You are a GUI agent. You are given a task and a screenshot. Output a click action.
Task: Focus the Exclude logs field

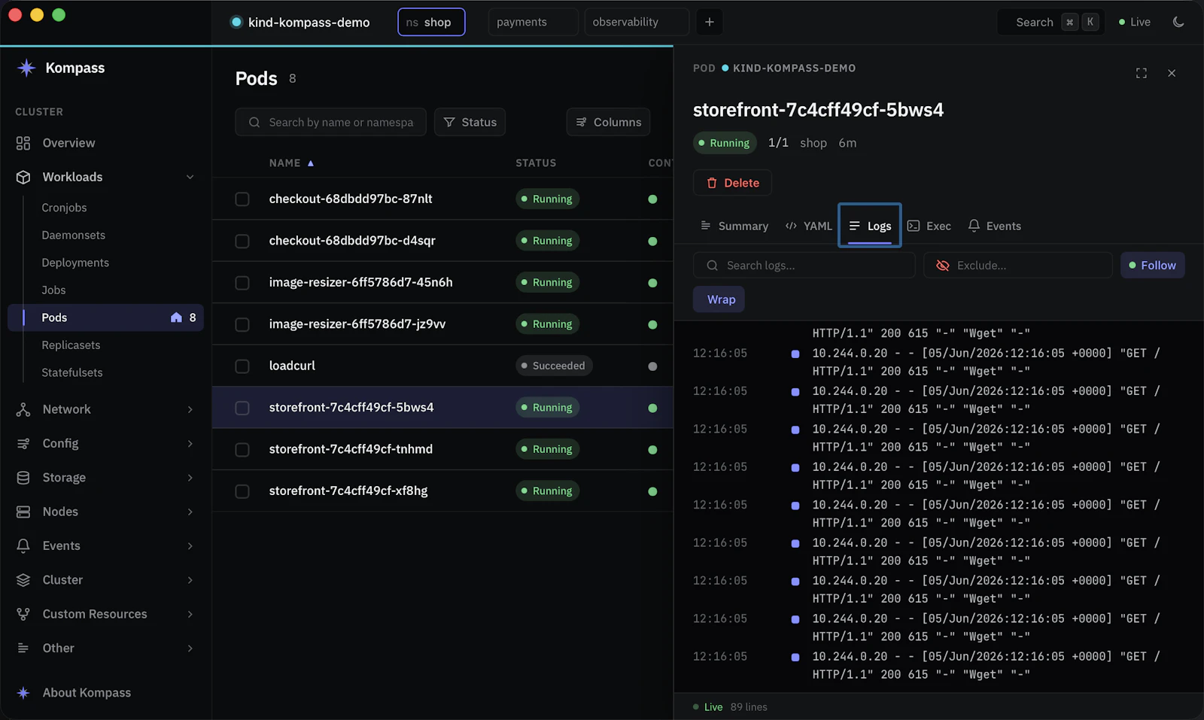[1018, 266]
